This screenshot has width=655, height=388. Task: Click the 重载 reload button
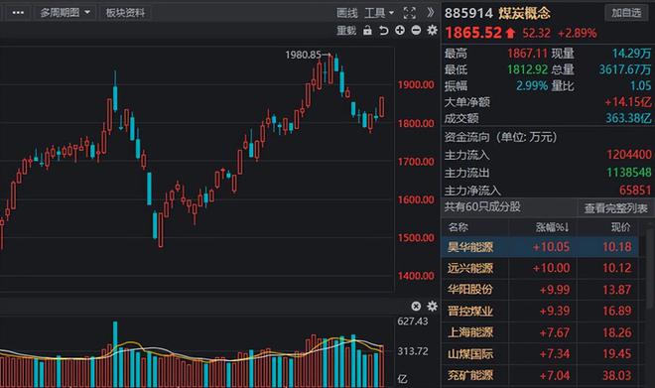click(346, 30)
